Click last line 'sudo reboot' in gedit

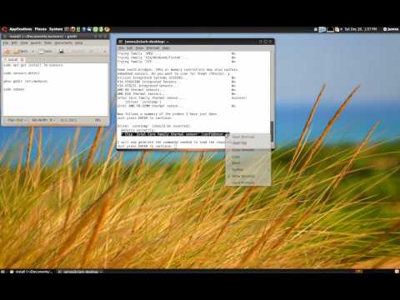pyautogui.click(x=14, y=89)
